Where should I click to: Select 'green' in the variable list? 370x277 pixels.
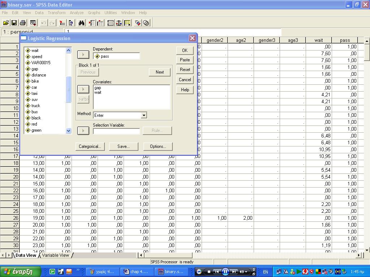[36, 131]
